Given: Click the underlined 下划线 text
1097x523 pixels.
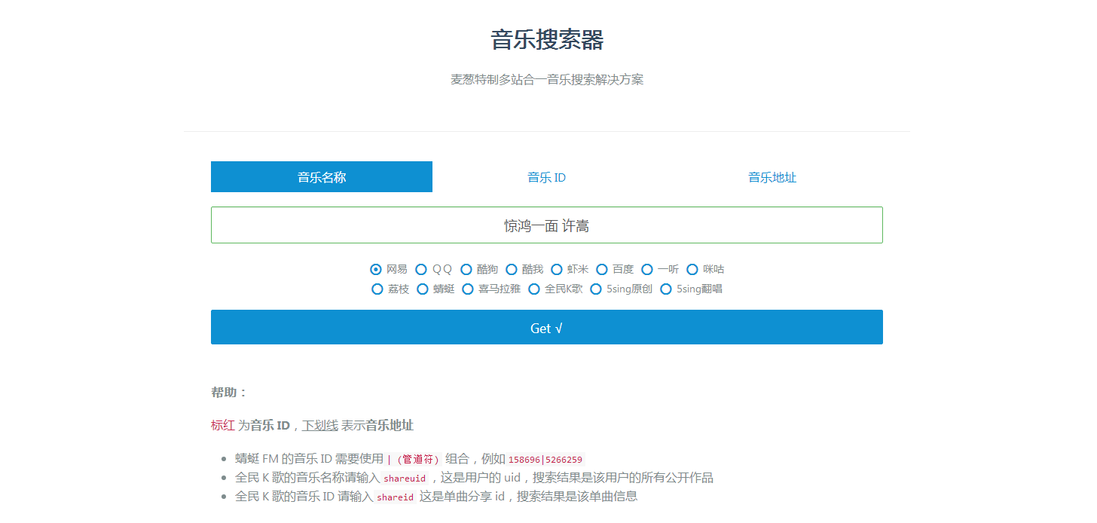Looking at the screenshot, I should click(320, 425).
